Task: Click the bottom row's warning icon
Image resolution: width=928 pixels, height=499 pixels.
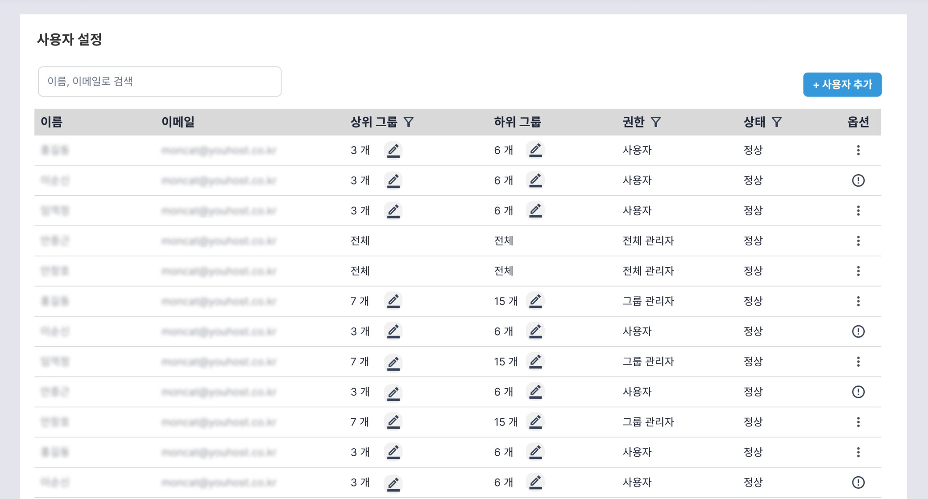Action: pos(858,483)
